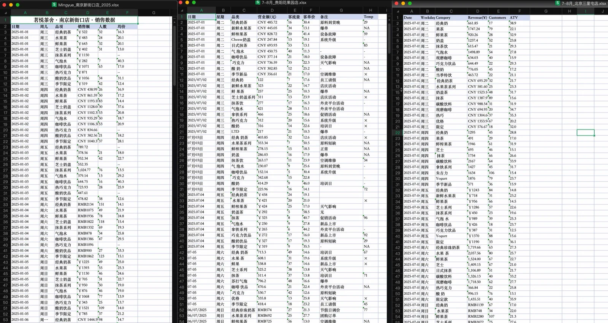608x323 pixels.
Task: Click the 客流量 header cell
Action: point(294,17)
